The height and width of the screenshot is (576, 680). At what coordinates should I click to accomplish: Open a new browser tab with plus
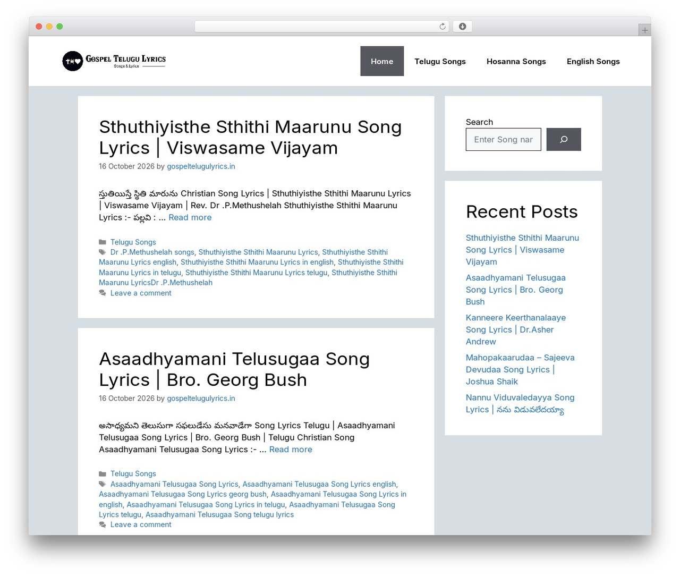(x=644, y=30)
